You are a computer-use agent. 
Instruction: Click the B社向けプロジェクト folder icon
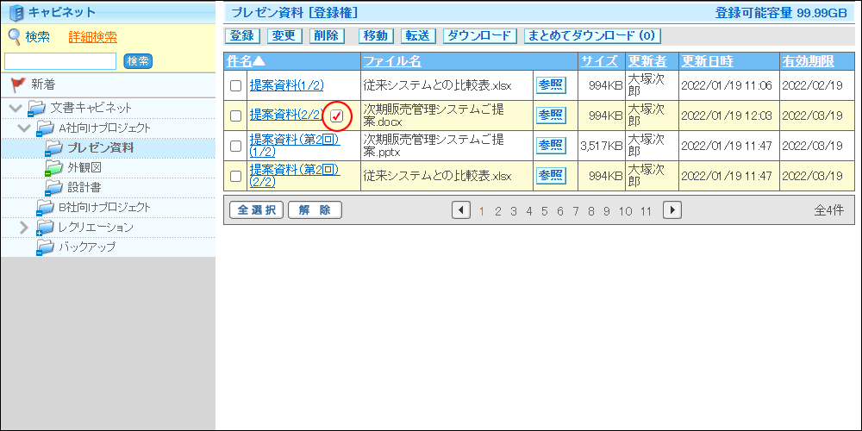45,208
